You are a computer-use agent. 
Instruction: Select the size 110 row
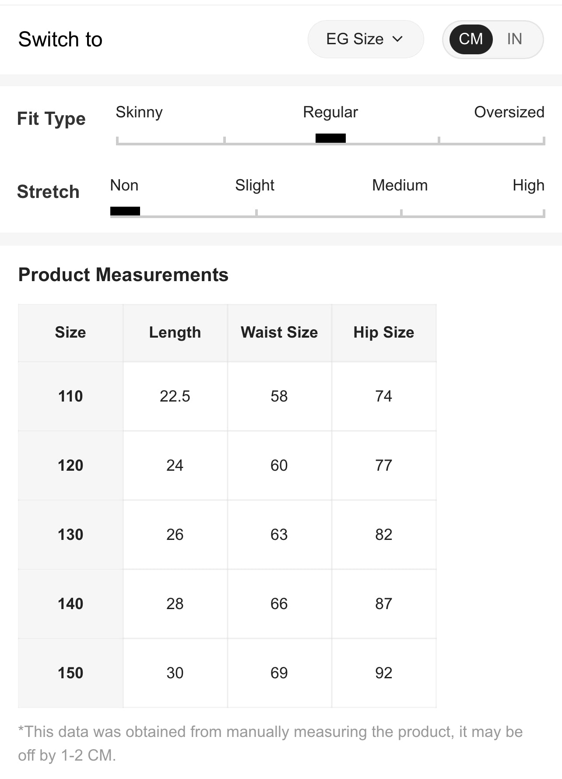click(x=227, y=396)
